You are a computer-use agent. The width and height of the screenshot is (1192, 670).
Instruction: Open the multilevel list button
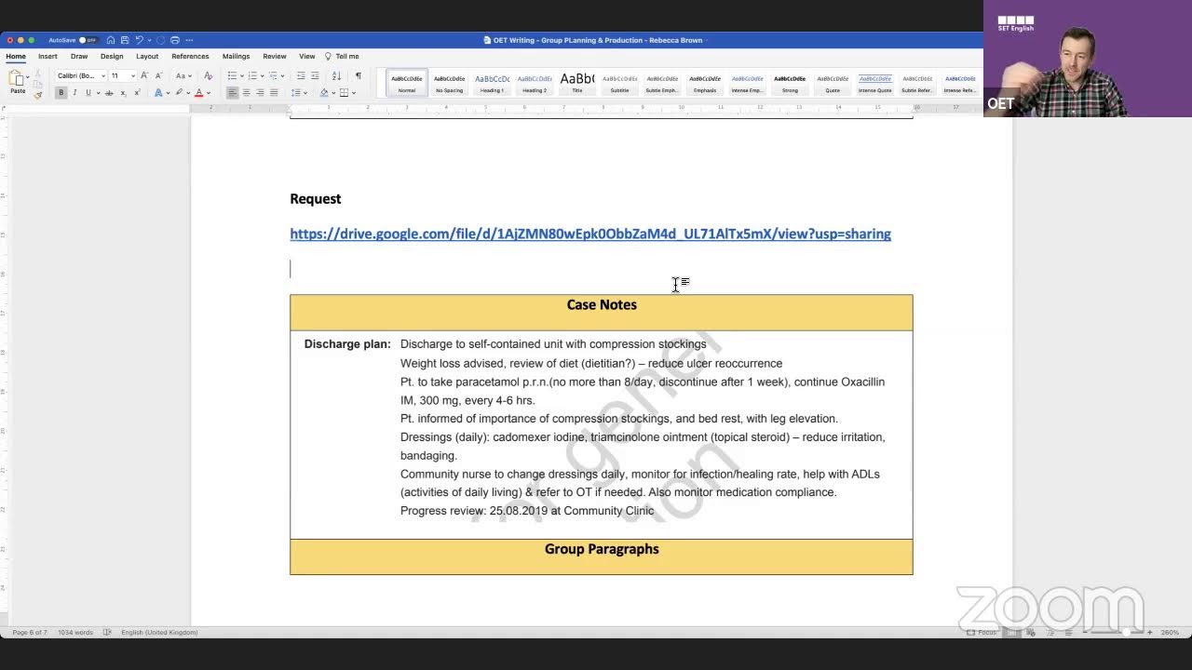(x=273, y=75)
